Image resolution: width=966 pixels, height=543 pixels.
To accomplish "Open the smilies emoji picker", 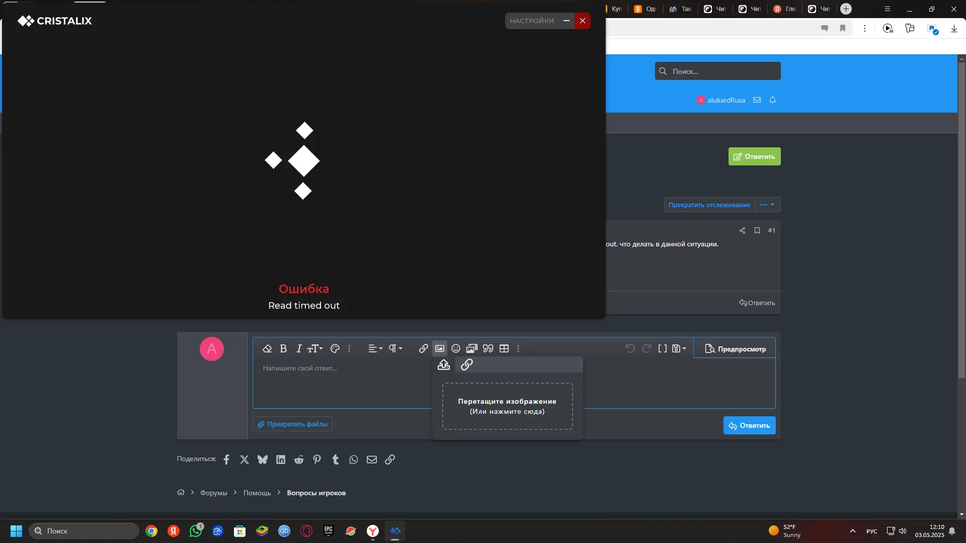I will (456, 348).
